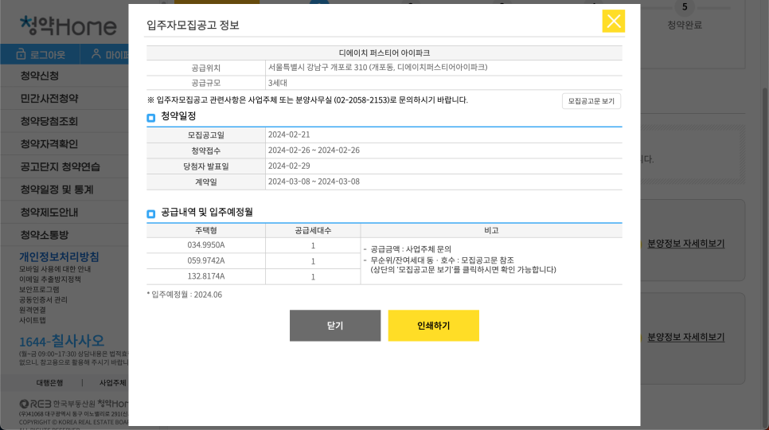Open 모바일 사용에 대한 안내 link
This screenshot has width=769, height=430.
click(x=55, y=269)
